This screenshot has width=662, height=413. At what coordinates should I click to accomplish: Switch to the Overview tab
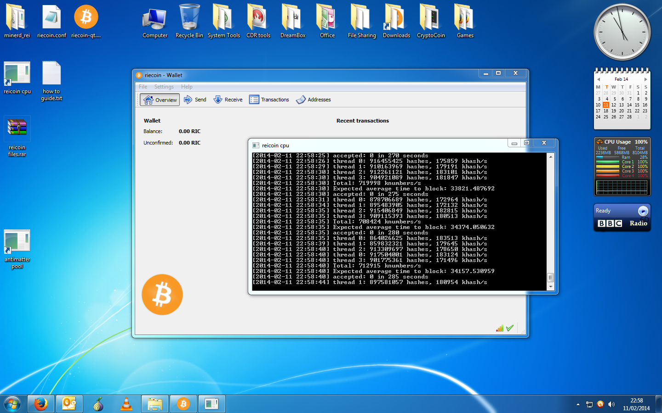160,100
